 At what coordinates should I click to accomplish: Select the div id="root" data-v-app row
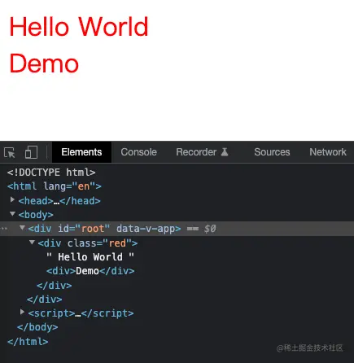click(x=177, y=229)
